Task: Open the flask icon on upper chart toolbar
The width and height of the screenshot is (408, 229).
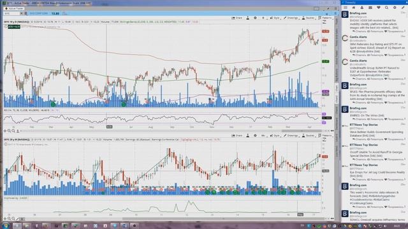Action: 248,18
